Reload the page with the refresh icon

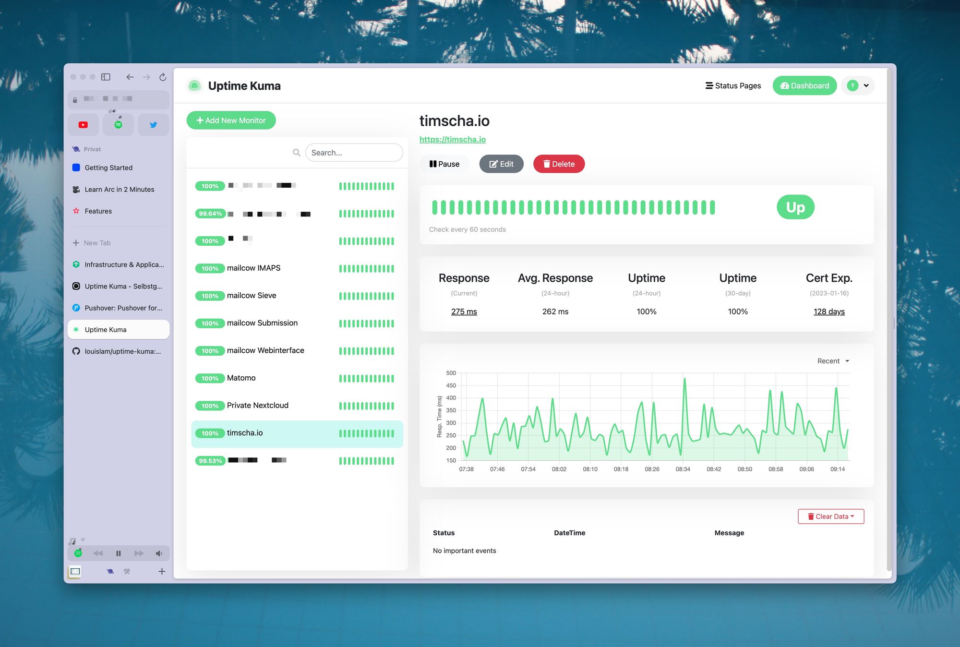pos(163,77)
